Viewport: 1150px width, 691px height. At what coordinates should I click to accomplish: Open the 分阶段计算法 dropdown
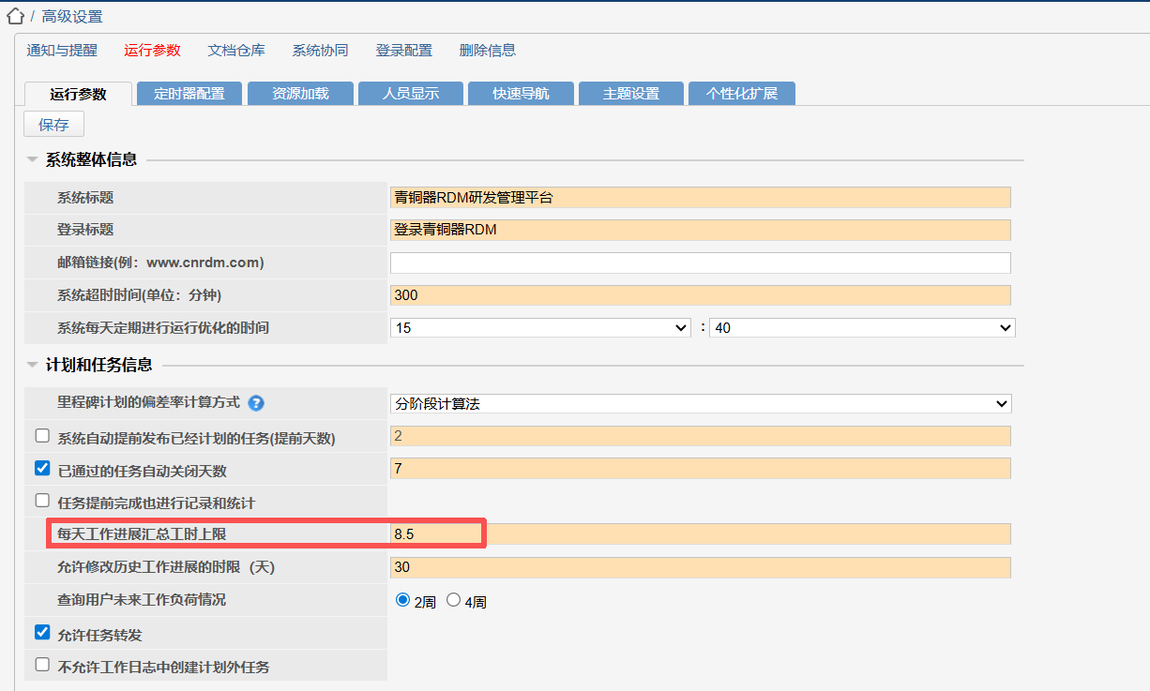coord(701,403)
